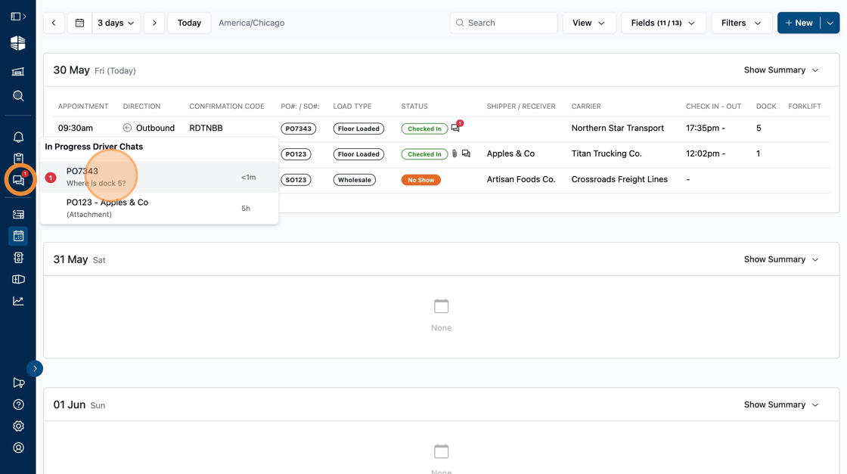Click the Apples & Co shipper cell
The width and height of the screenshot is (847, 474).
click(510, 153)
